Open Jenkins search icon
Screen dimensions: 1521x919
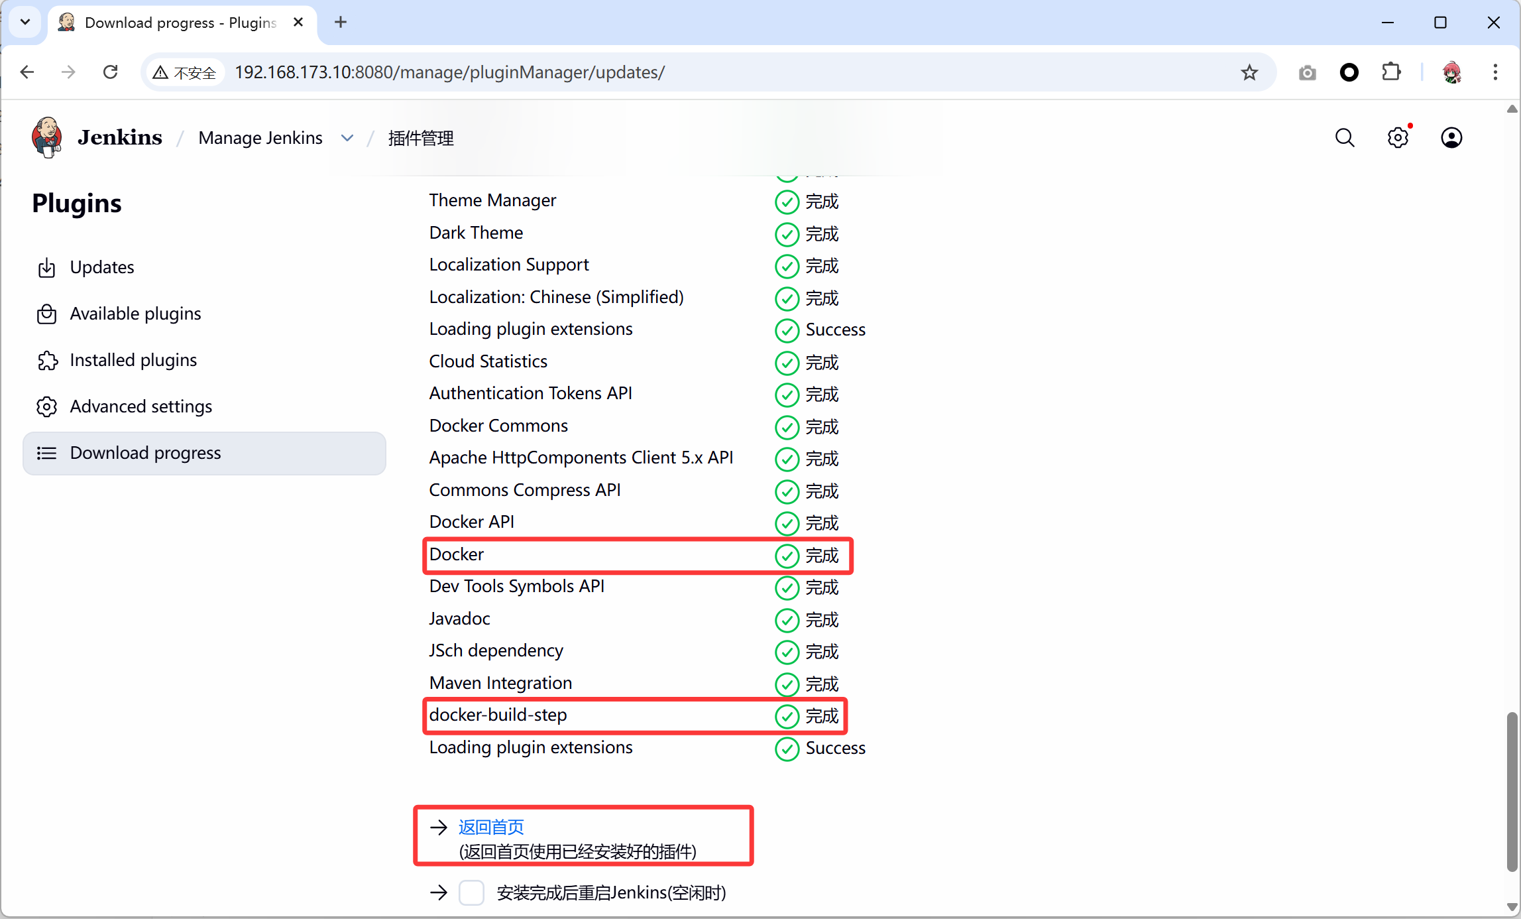point(1345,138)
